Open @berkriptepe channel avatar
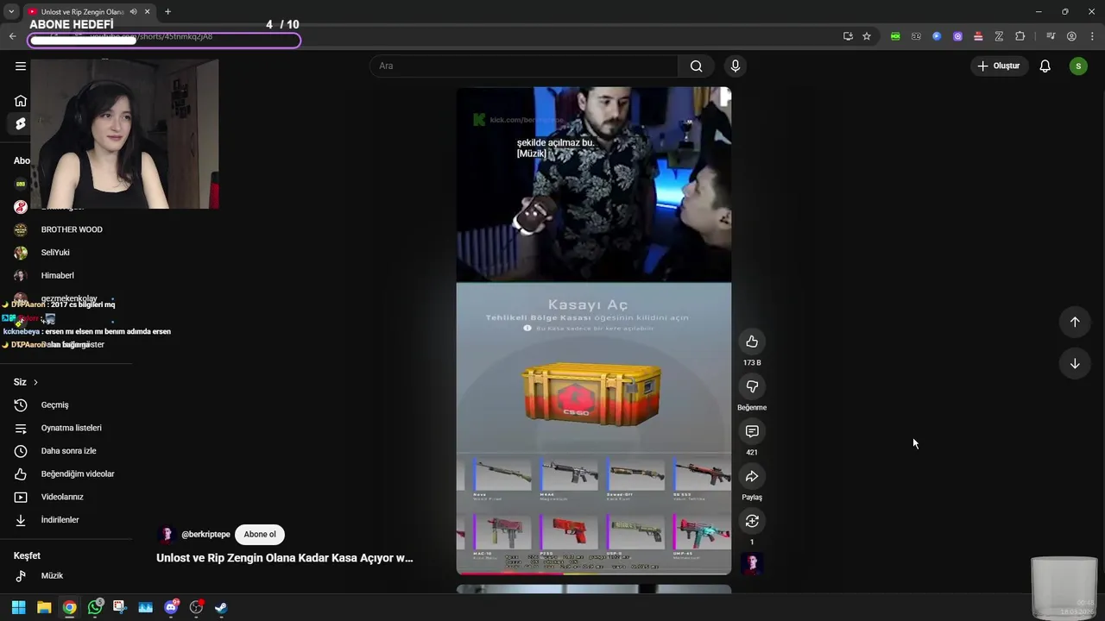 pos(167,535)
